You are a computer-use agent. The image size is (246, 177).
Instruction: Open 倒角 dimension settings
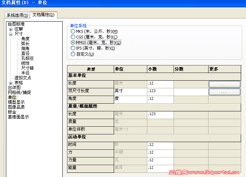point(25,49)
